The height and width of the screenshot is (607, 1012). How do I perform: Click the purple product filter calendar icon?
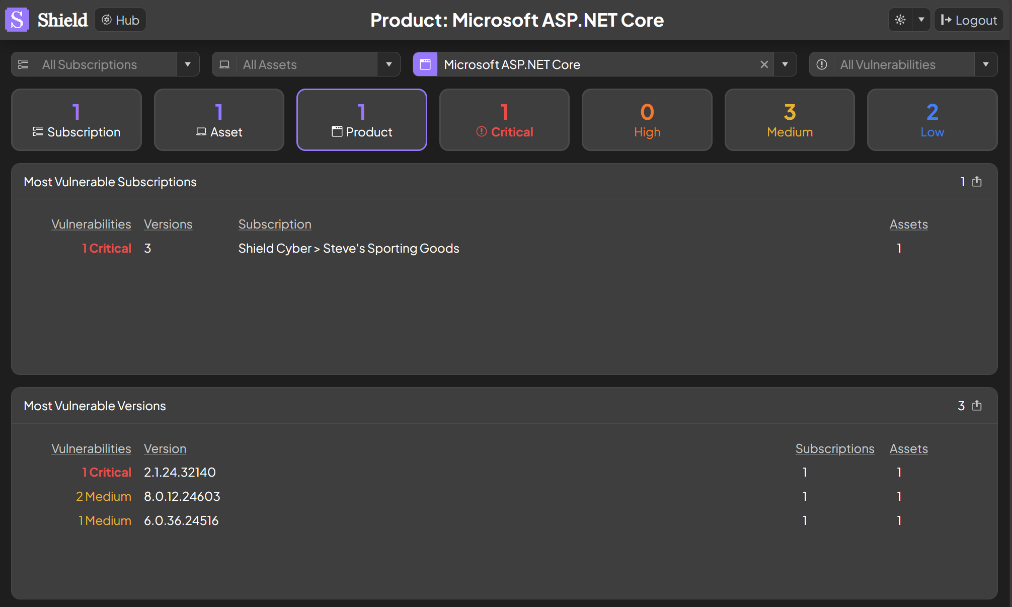point(425,64)
